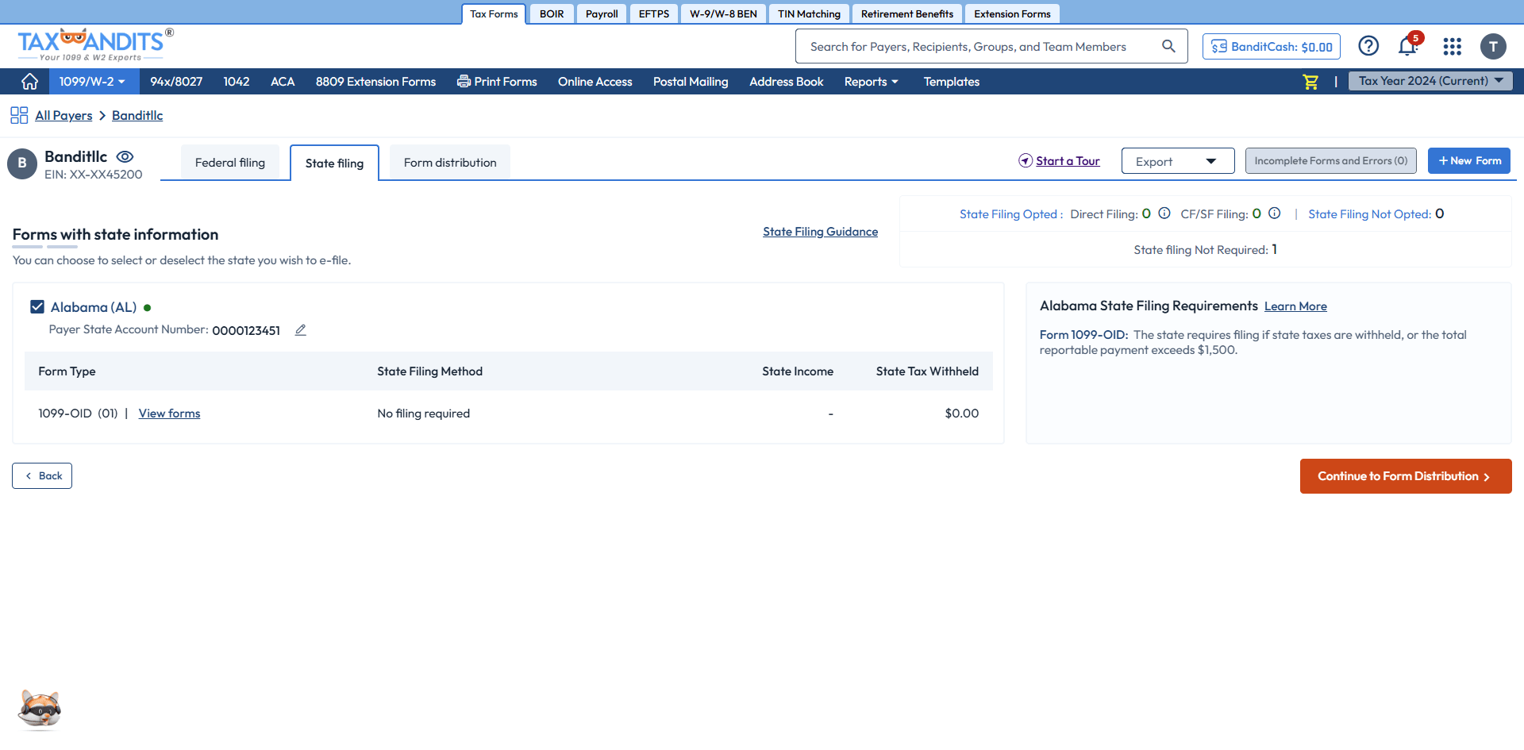
Task: Click the Start a Tour link
Action: [1068, 161]
